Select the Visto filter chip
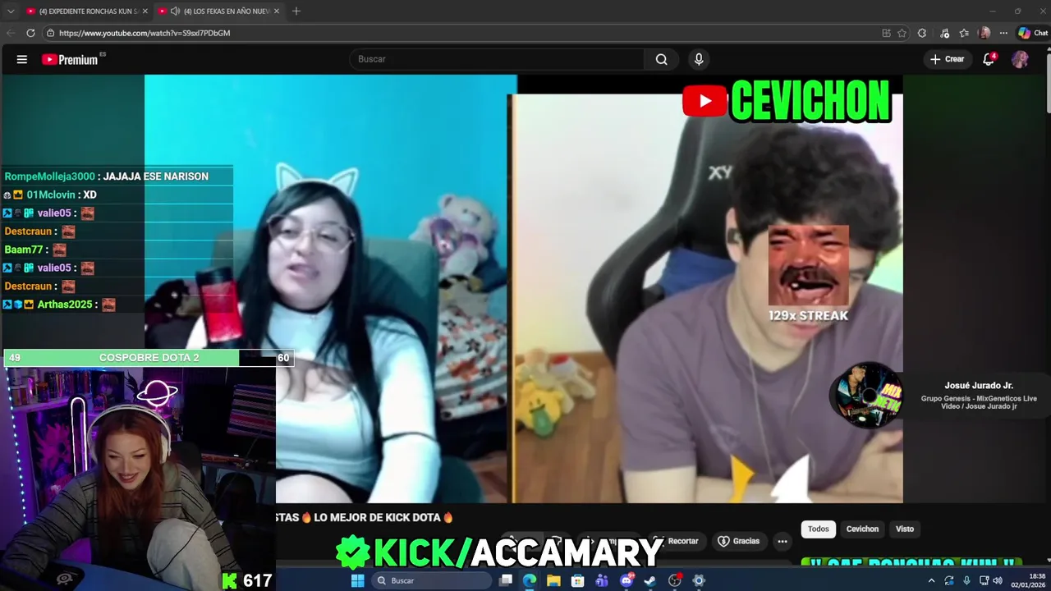 [905, 529]
